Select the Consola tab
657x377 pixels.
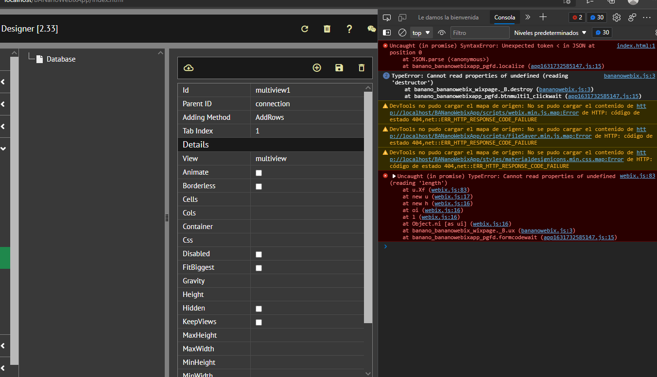click(504, 17)
